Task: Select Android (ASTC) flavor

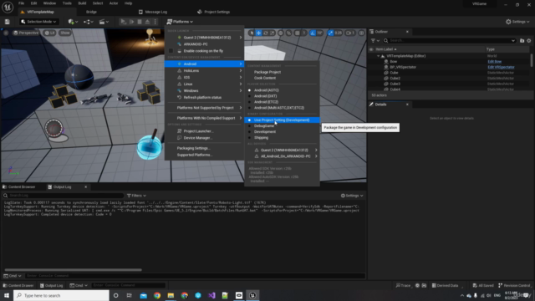Action: [266, 90]
